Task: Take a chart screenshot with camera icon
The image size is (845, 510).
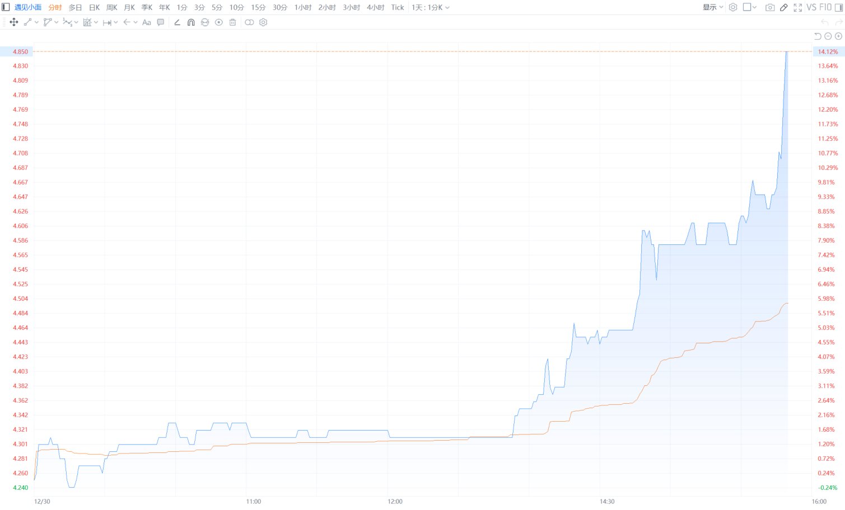Action: 770,7
